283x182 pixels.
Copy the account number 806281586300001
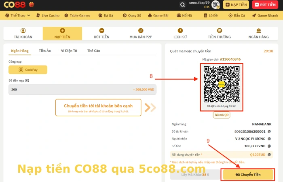[x=269, y=131]
